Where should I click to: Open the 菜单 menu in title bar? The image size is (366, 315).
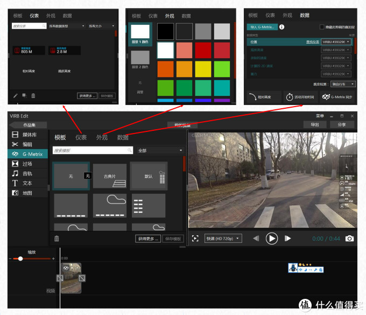(320, 116)
